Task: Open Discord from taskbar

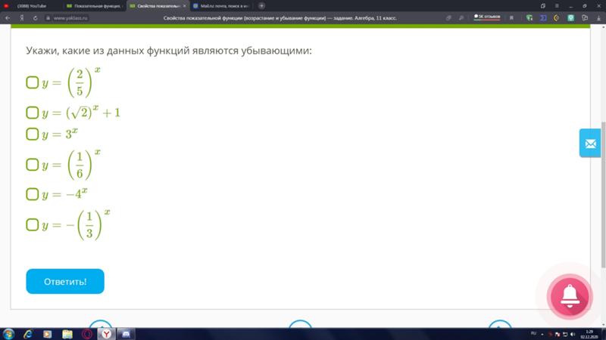Action: pyautogui.click(x=126, y=334)
